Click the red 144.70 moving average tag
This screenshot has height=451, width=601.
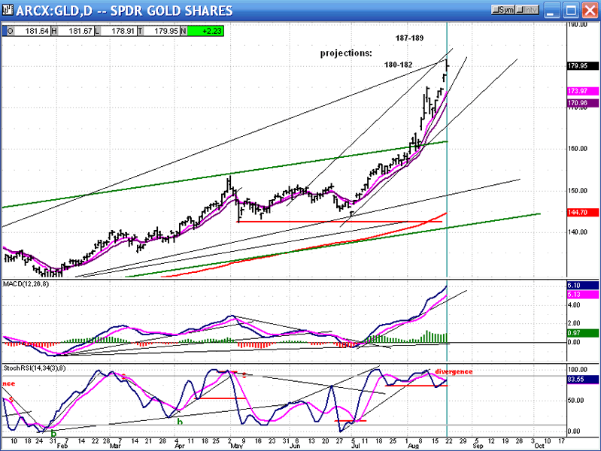click(582, 213)
